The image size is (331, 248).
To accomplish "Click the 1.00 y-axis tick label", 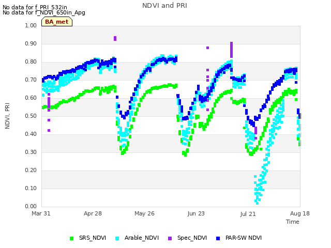I will click(31, 25).
